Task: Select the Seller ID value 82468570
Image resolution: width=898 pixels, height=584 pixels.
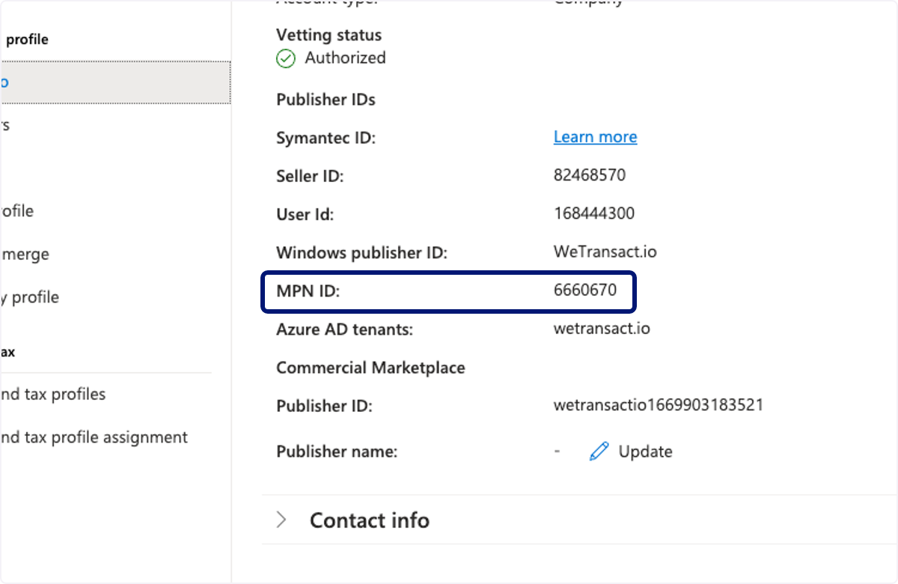Action: [590, 176]
